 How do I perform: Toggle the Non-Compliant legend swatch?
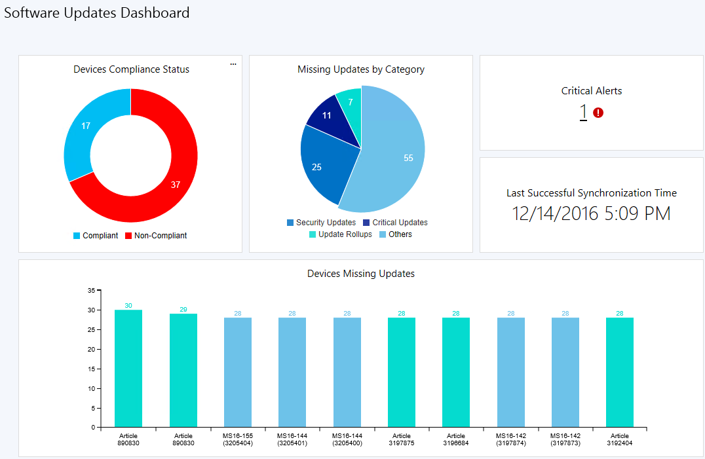128,236
